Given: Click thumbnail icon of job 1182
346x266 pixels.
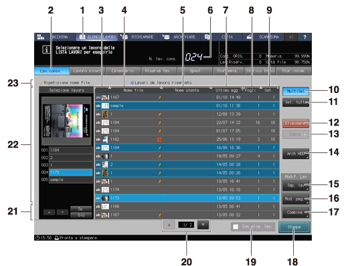Looking at the screenshot, I should tap(105, 140).
